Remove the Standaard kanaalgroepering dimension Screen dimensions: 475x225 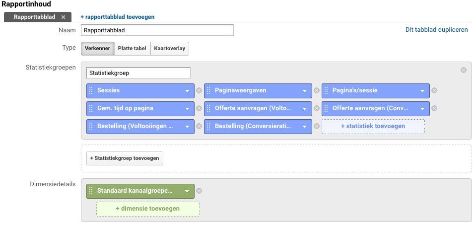point(199,191)
